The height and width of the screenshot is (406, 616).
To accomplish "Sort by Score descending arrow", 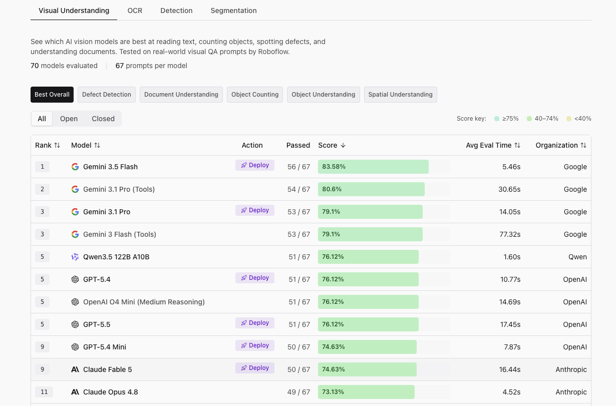I will point(343,145).
